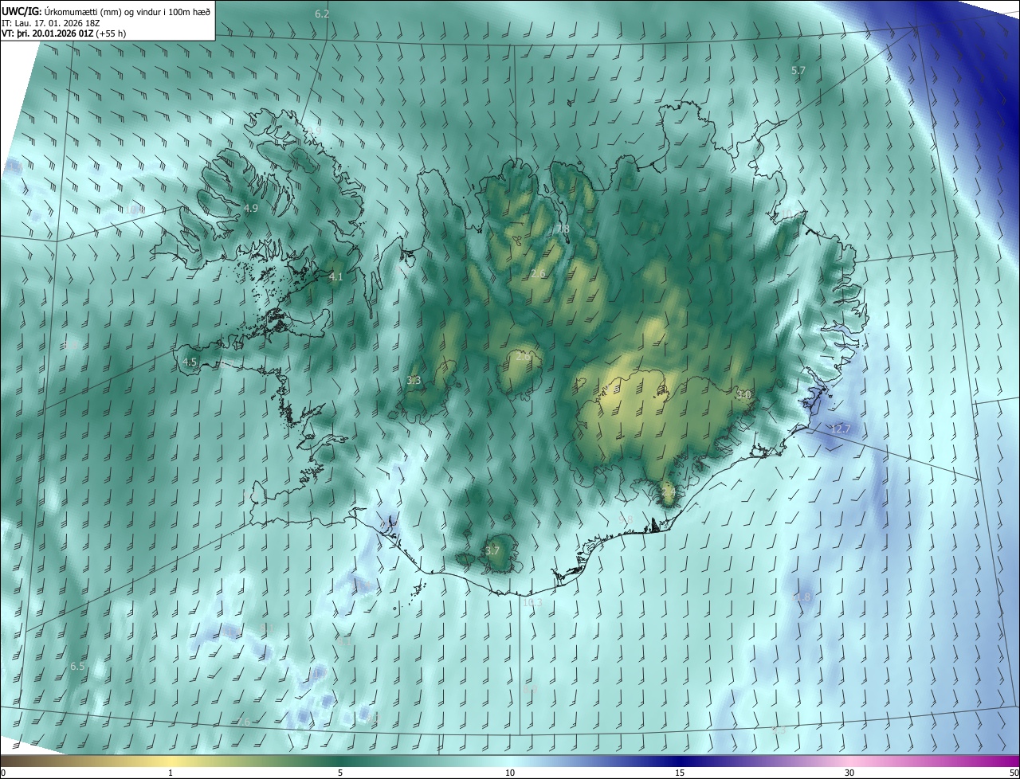Click the '4.9' value label over the Westfjords
This screenshot has height=779, width=1020.
[251, 209]
